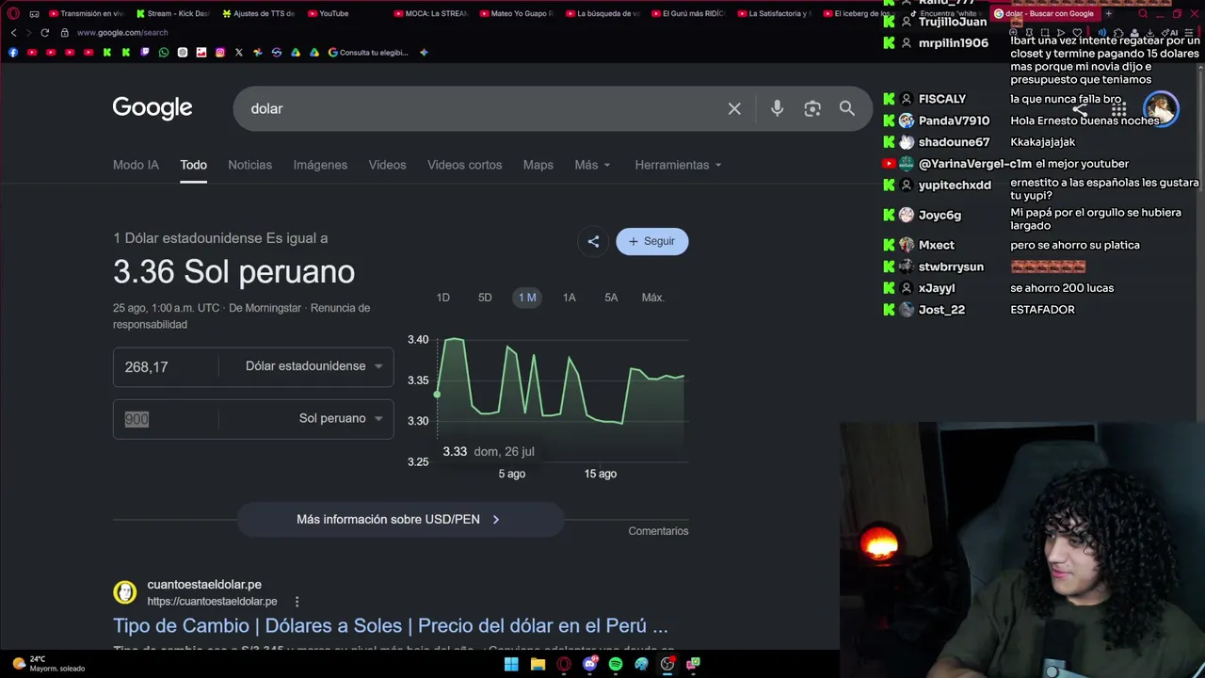
Task: Open the weather widget showing 24°C
Action: pos(47,664)
